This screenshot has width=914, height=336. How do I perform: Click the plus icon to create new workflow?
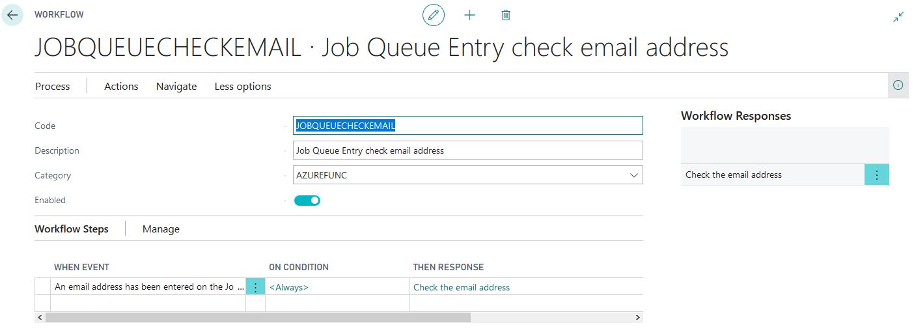coord(469,15)
